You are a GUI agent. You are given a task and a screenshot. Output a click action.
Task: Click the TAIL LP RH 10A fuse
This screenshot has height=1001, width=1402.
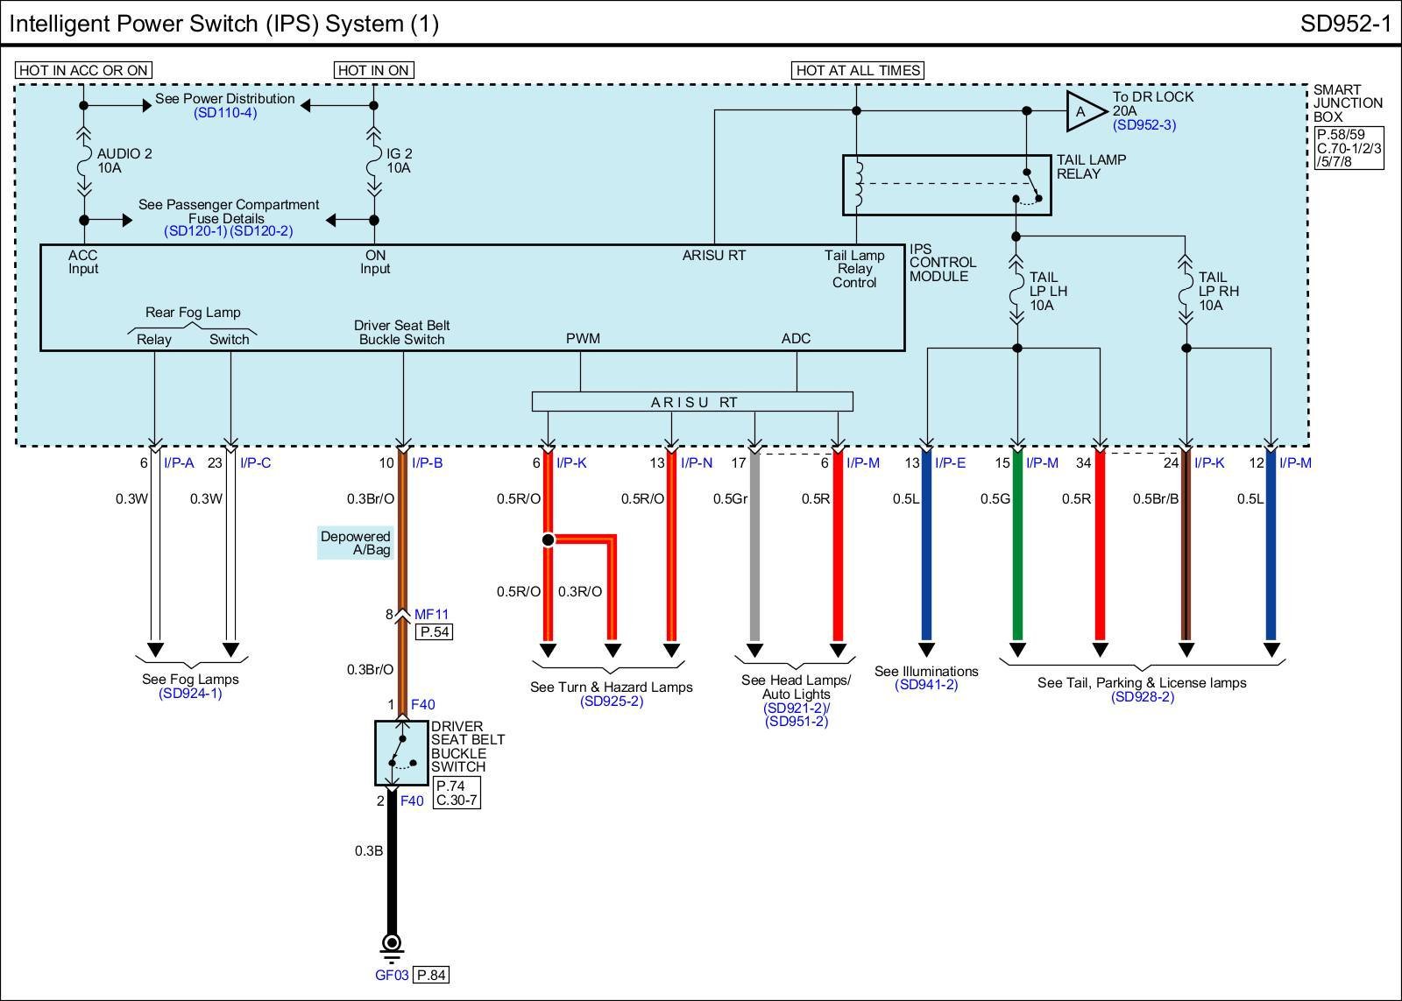click(x=1186, y=291)
